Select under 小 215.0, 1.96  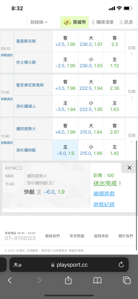(x=91, y=150)
